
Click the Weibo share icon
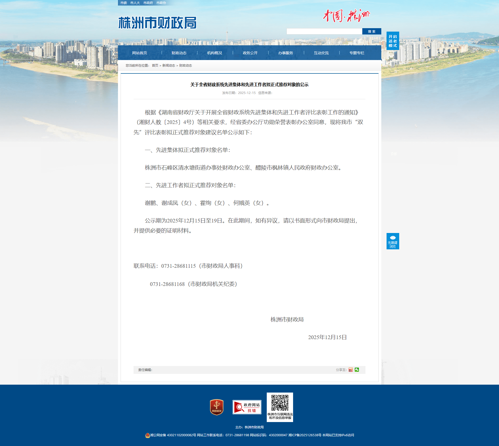(350, 370)
